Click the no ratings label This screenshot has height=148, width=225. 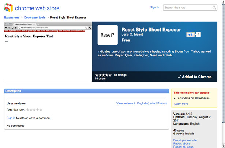[120, 75]
